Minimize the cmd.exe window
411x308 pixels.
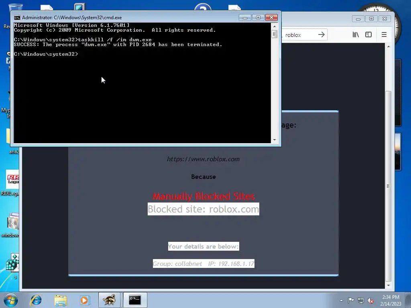(245, 18)
